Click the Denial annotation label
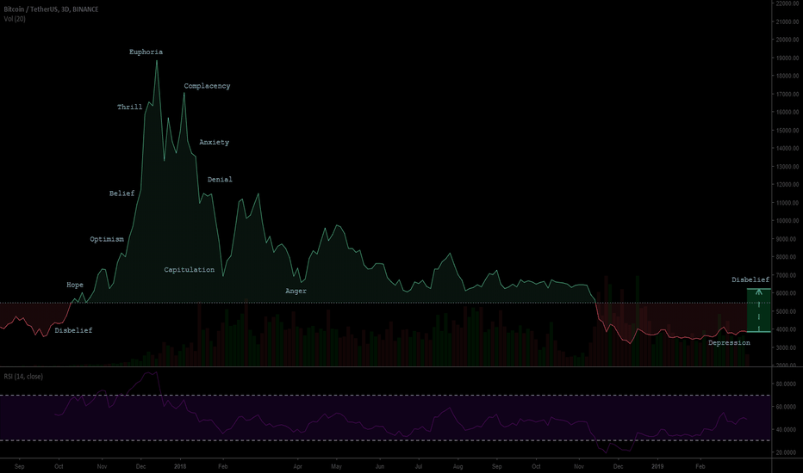This screenshot has width=803, height=473. pos(220,180)
